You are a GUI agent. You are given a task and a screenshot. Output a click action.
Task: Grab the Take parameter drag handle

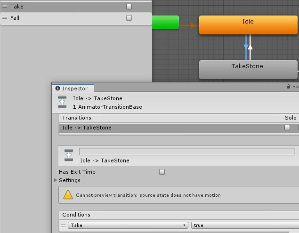tap(5, 7)
